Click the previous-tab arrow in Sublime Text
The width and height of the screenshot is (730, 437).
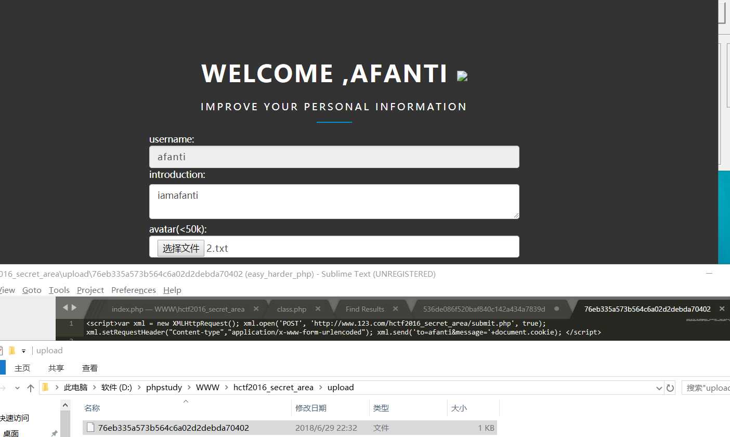pos(66,308)
